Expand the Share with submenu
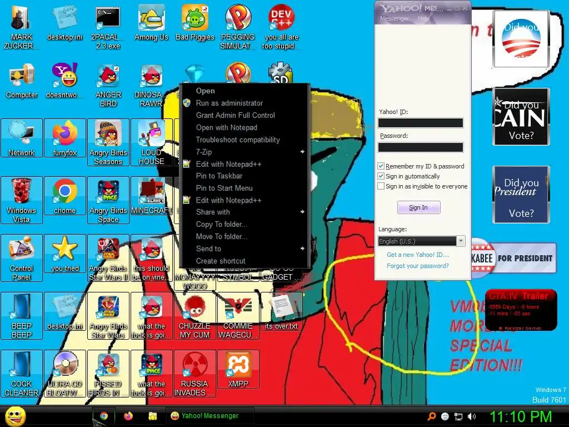Screen dimensions: 569x427 244,212
